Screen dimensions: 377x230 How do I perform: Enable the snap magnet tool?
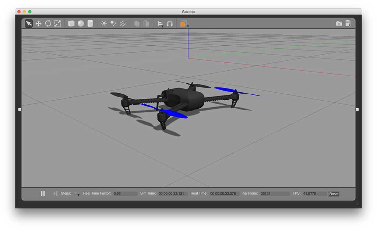pos(169,24)
